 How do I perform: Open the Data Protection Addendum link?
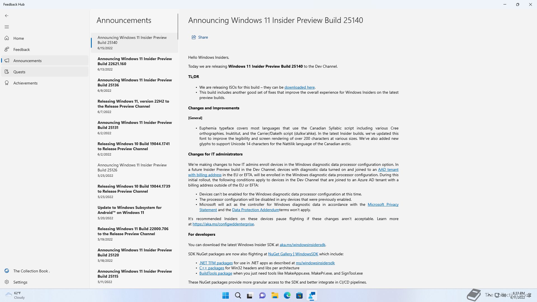255,210
